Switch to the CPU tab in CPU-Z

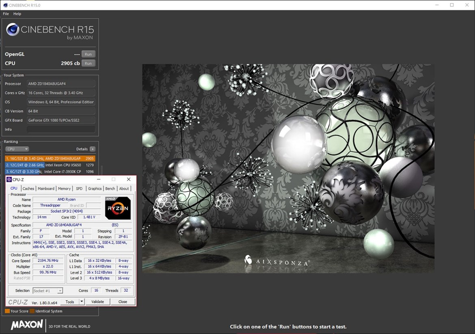(x=14, y=189)
